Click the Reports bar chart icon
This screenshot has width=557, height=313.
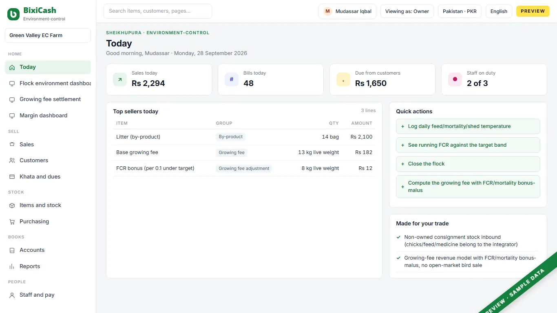click(12, 267)
